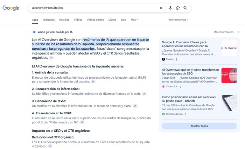This screenshot has height=150, width=245.
Task: Open Pukkas thumbnail with AI Overview logo
Action: click(x=229, y=48)
